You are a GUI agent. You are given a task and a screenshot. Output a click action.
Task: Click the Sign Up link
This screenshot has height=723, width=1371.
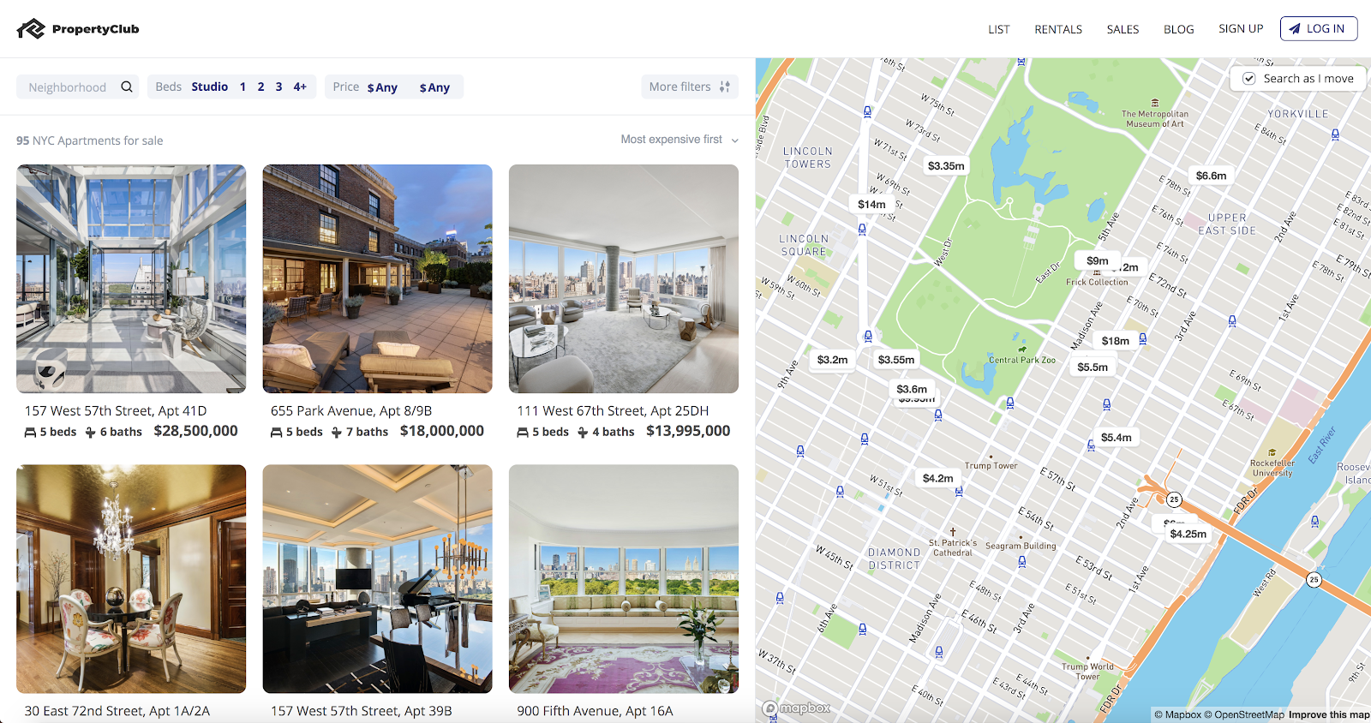[1241, 28]
